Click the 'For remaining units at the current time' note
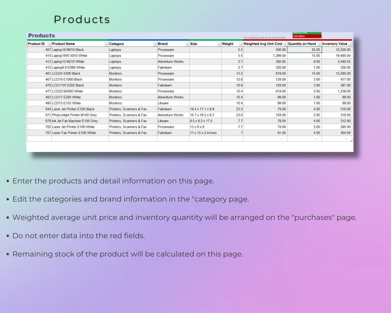Screen dimensions: 391x313 264,37
